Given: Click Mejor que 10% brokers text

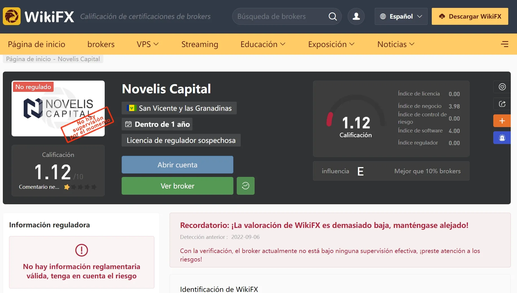Looking at the screenshot, I should point(427,171).
